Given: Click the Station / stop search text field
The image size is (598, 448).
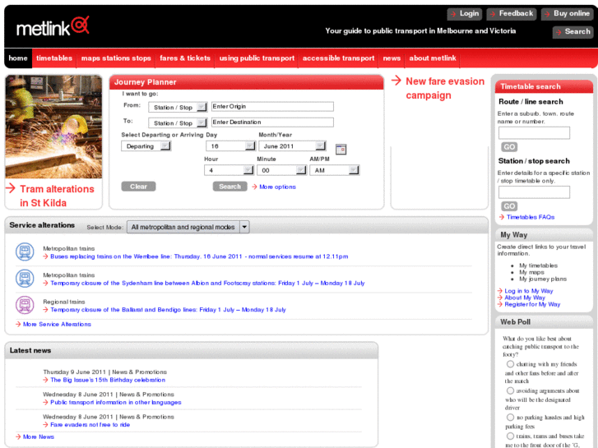Looking at the screenshot, I should click(x=534, y=192).
